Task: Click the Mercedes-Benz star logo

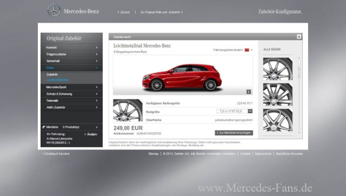Action: (54, 10)
